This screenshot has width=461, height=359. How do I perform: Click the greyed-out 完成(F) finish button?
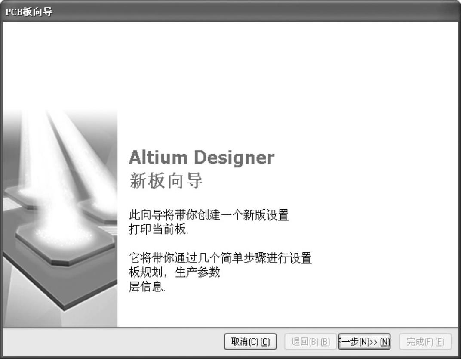pyautogui.click(x=425, y=342)
